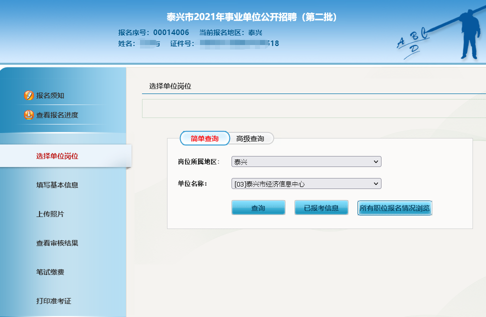The width and height of the screenshot is (486, 317).
Task: Go to the 填写基本信息 step
Action: click(57, 185)
